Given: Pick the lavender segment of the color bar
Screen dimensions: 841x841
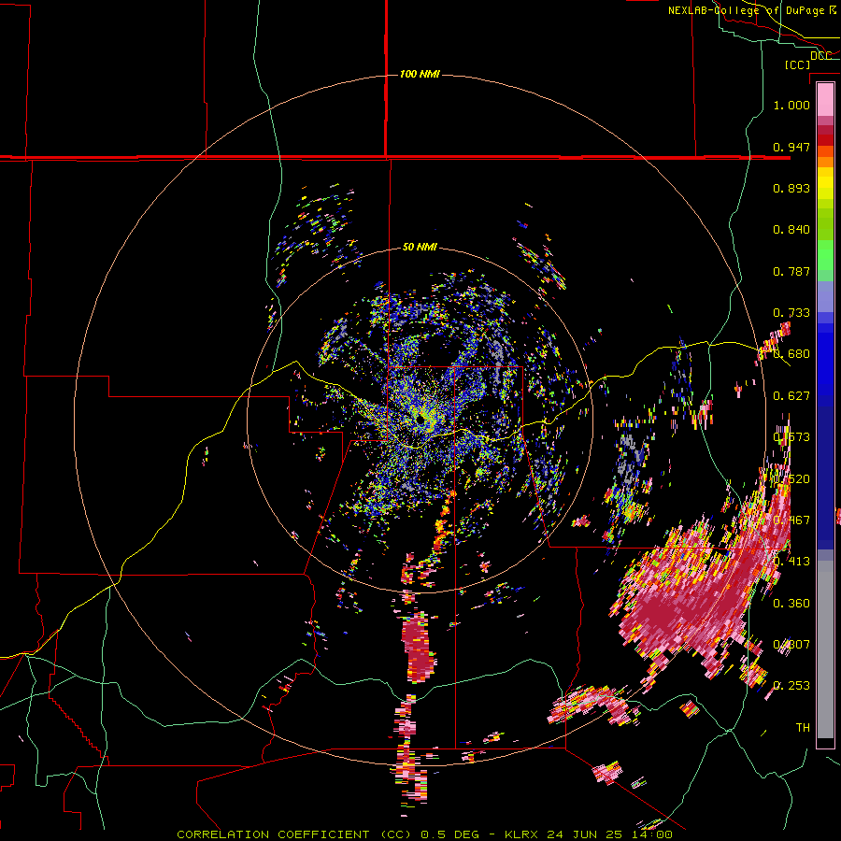Looking at the screenshot, I should coord(825,296).
